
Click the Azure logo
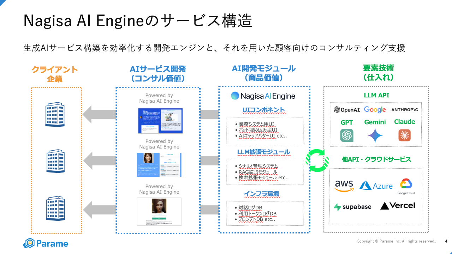(x=376, y=186)
